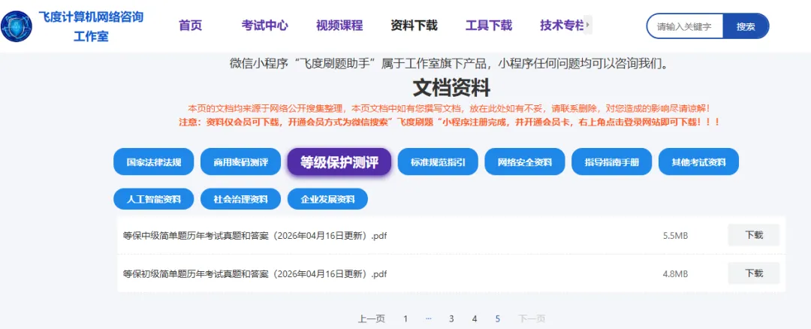811x329 pixels.
Task: Select the 等级保护测评 category
Action: point(339,162)
